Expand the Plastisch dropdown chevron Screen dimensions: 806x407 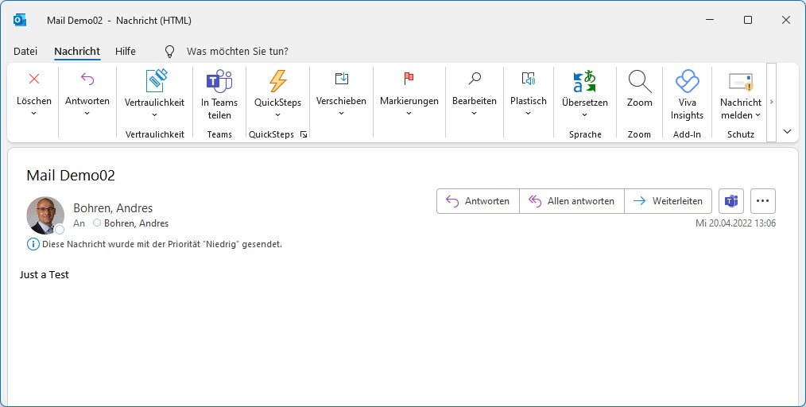(529, 113)
